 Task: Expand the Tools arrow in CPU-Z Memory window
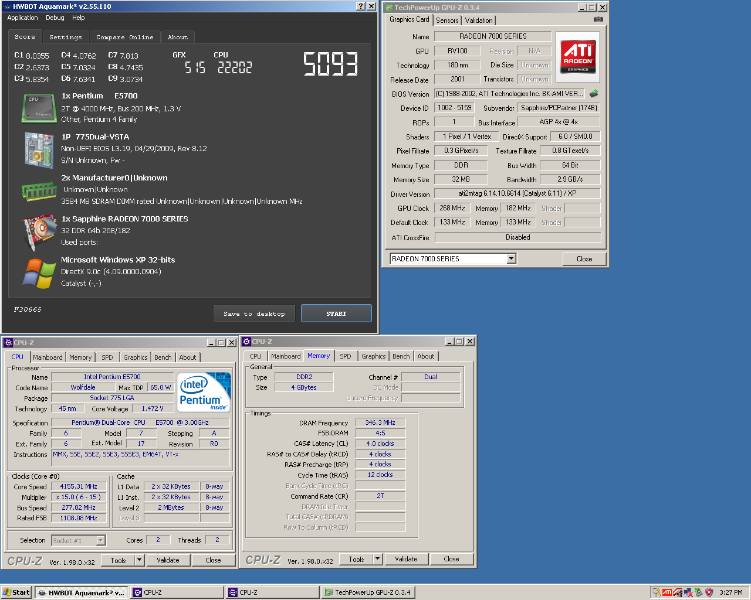[x=378, y=559]
